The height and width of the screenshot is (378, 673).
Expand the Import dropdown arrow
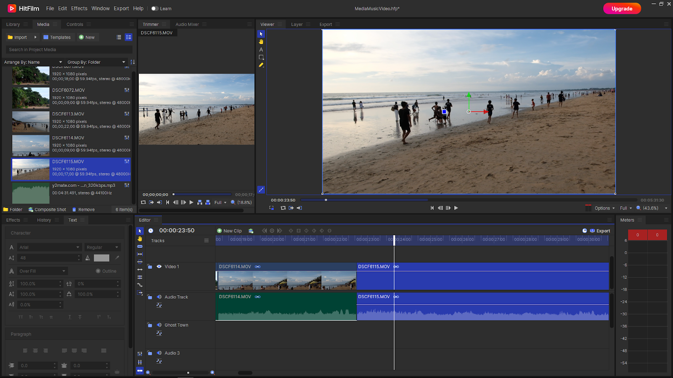click(35, 37)
